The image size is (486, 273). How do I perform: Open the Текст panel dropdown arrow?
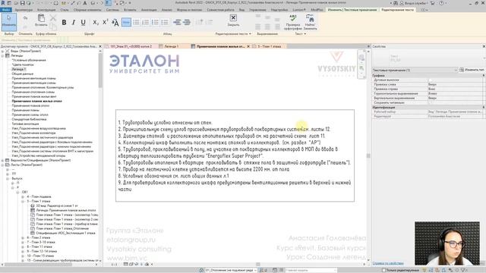pyautogui.click(x=305, y=33)
